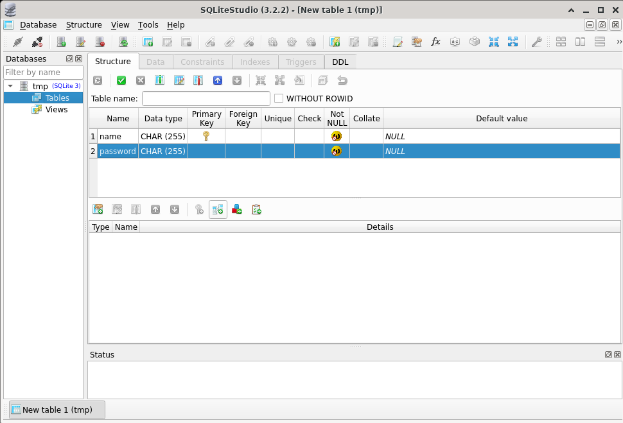Click the Delete column red icon
The image size is (623, 423).
[198, 81]
